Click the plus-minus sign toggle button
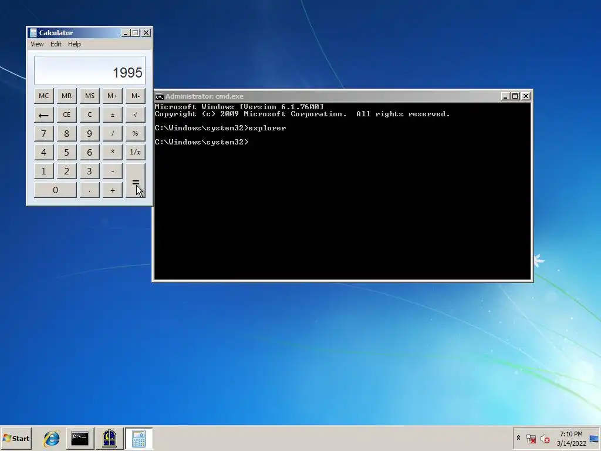601x451 pixels. pyautogui.click(x=112, y=115)
